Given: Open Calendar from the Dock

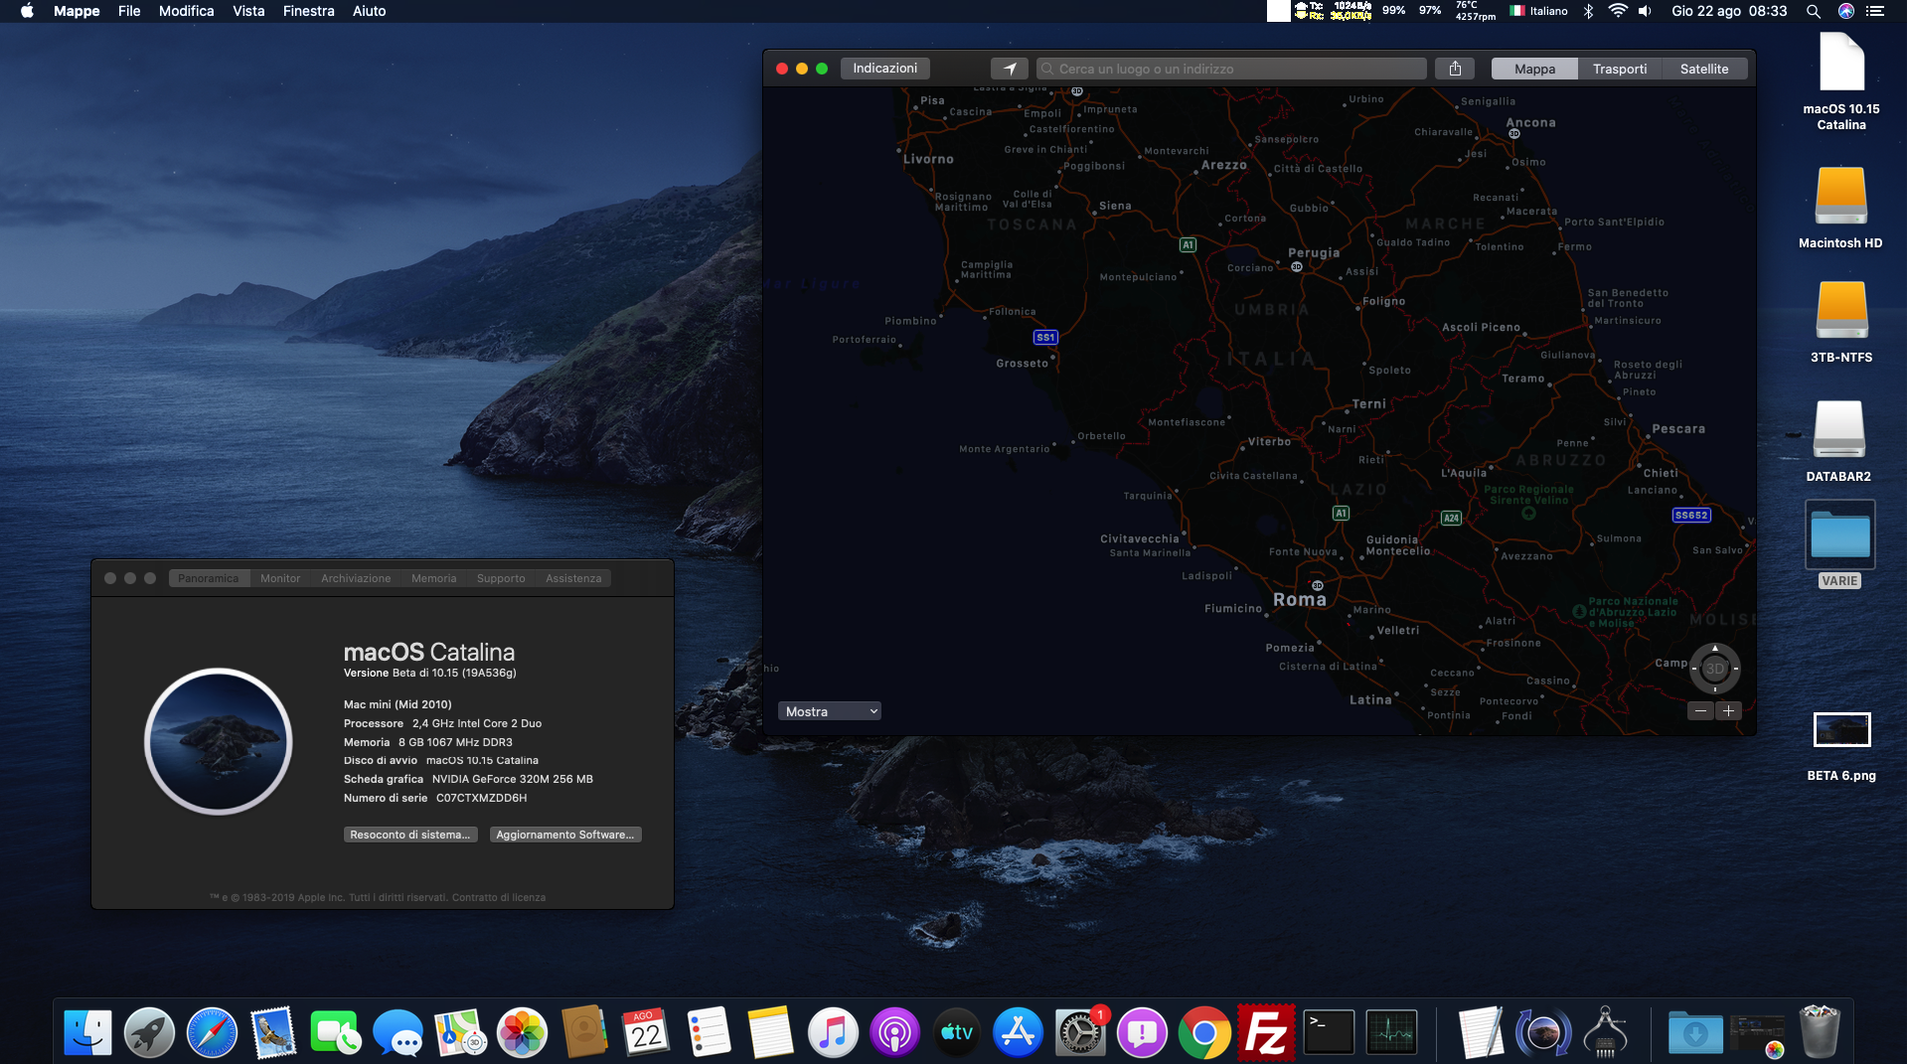Looking at the screenshot, I should point(646,1033).
